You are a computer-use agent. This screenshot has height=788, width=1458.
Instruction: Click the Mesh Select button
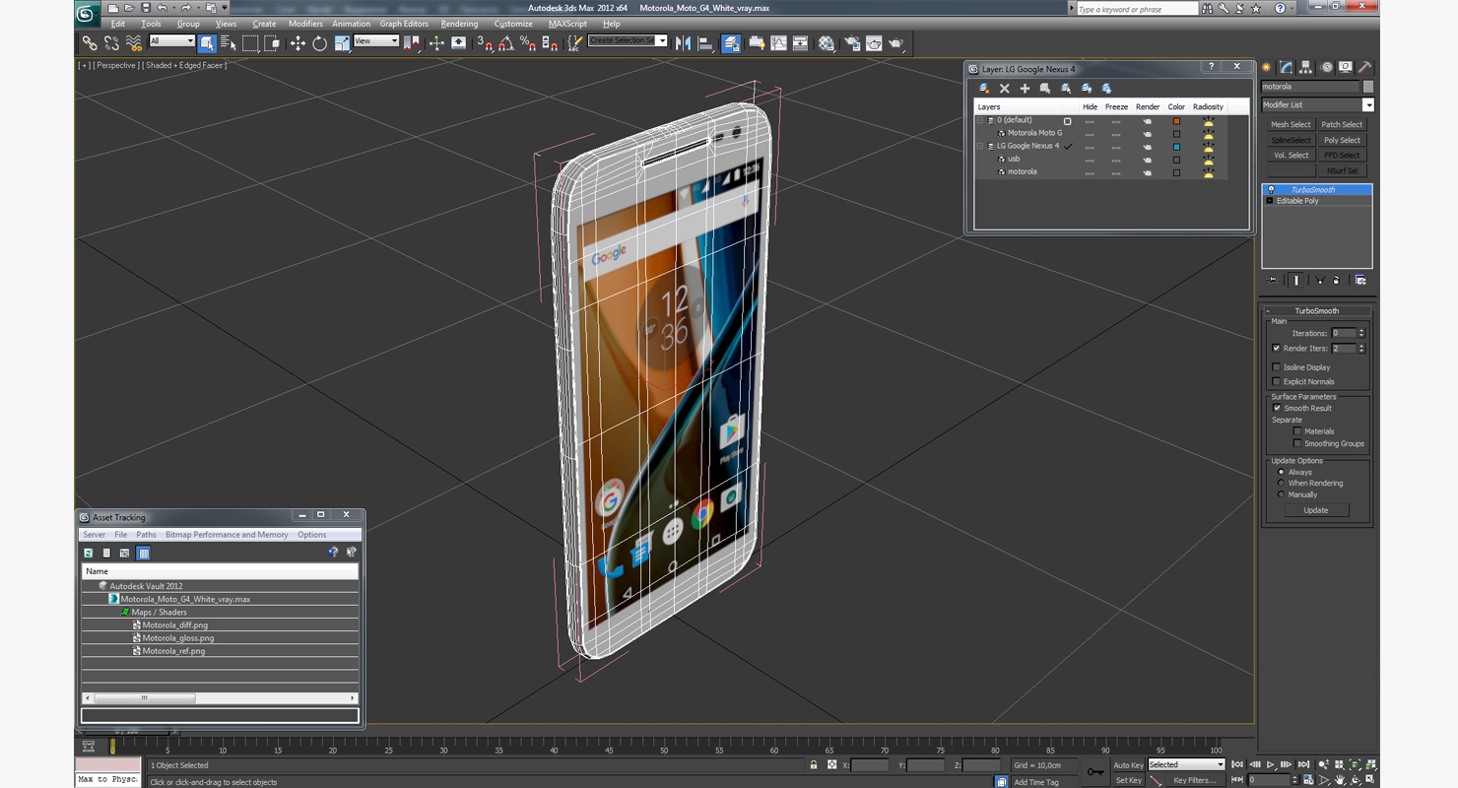pos(1291,125)
